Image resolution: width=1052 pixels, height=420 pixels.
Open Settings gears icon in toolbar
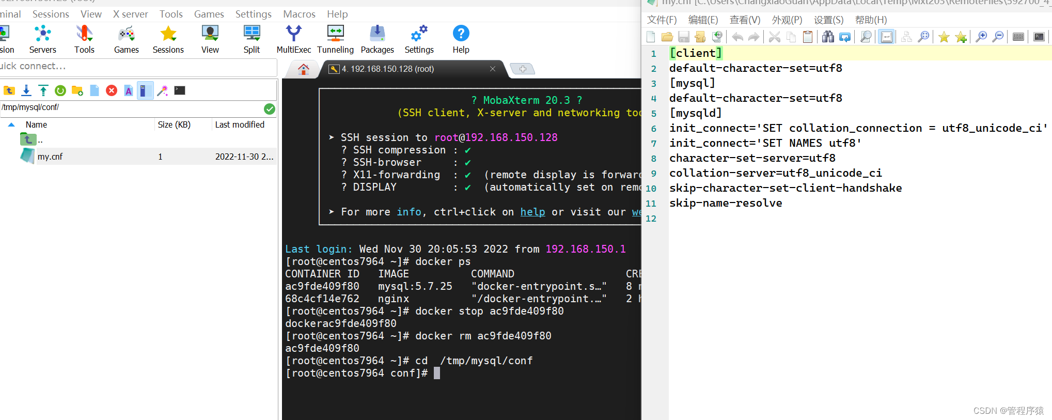[x=419, y=39]
